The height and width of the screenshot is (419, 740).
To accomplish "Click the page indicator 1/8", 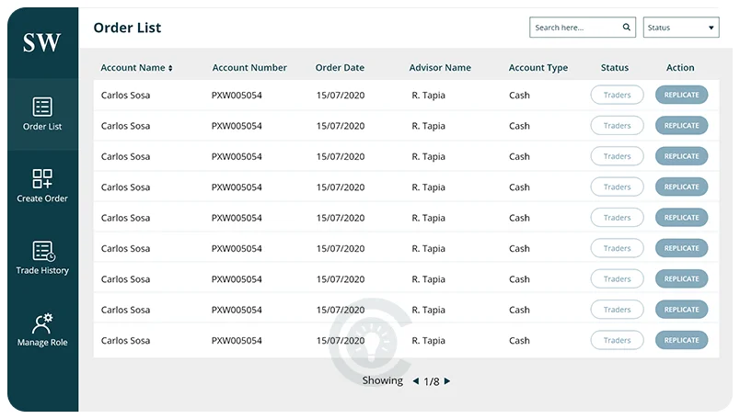I will [x=432, y=381].
